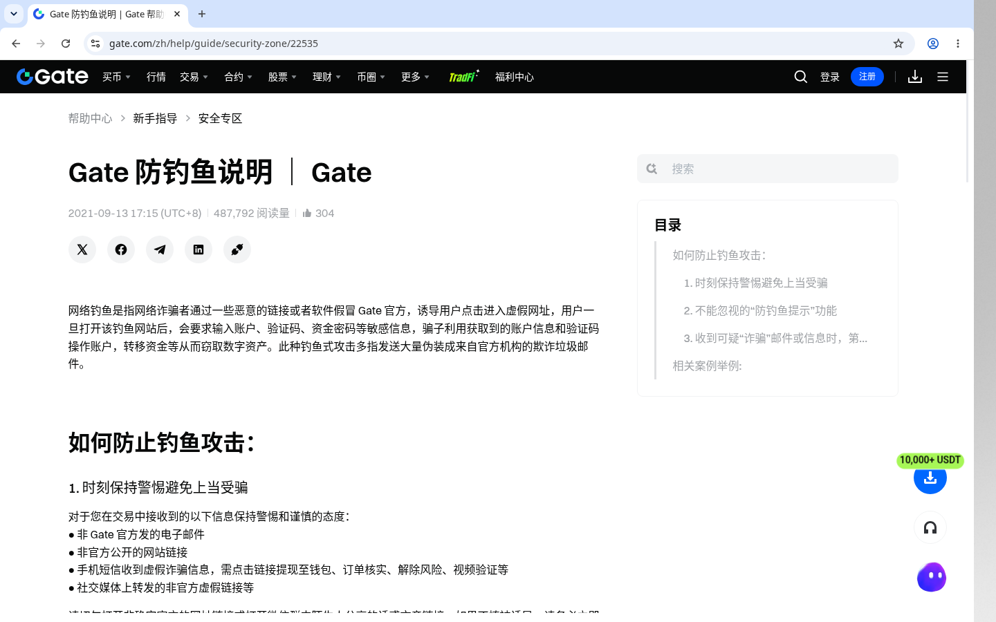Share article on Telegram
The height and width of the screenshot is (622, 996).
pos(160,249)
